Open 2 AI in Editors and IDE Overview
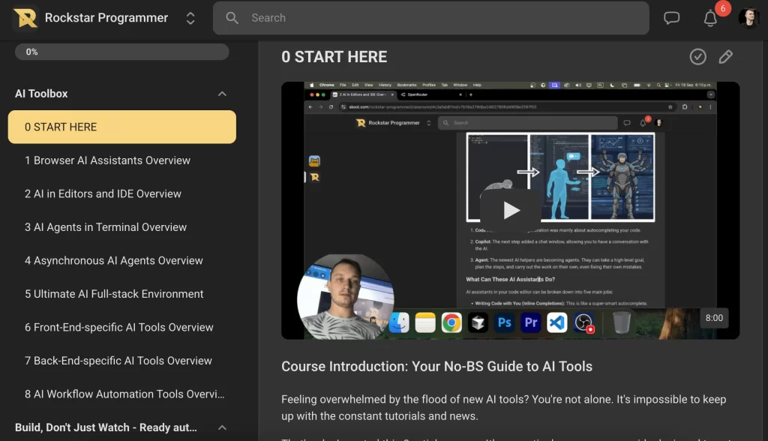The height and width of the screenshot is (441, 768). pyautogui.click(x=103, y=193)
